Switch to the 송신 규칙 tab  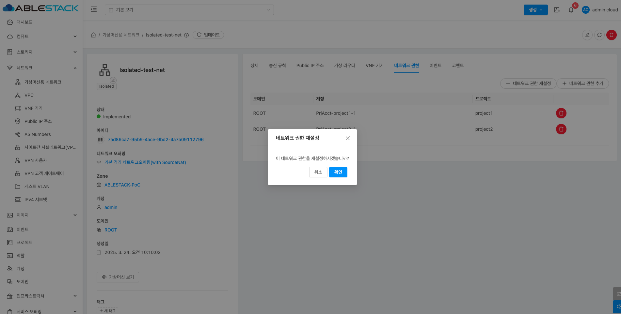click(277, 66)
